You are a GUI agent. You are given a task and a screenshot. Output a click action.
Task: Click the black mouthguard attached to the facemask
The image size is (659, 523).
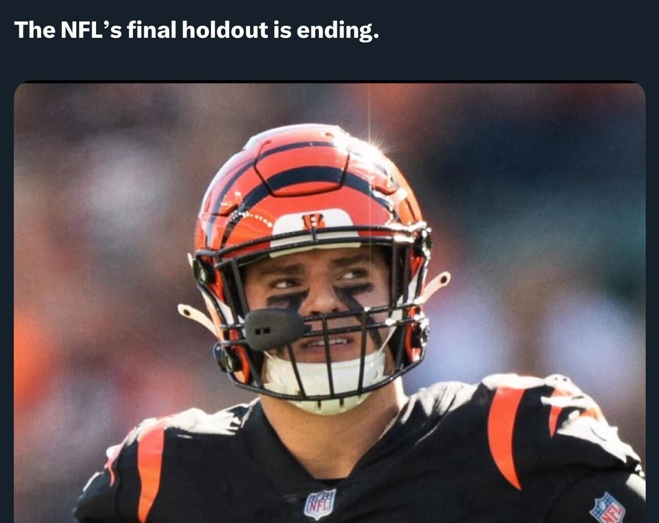click(274, 329)
